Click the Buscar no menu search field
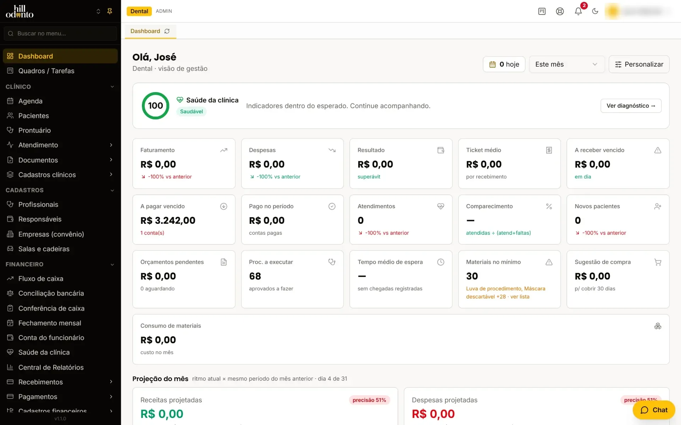Image resolution: width=681 pixels, height=425 pixels. tap(60, 33)
